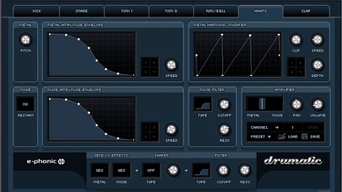
Task: Toggle Noise send to effects
Action: [x=121, y=170]
